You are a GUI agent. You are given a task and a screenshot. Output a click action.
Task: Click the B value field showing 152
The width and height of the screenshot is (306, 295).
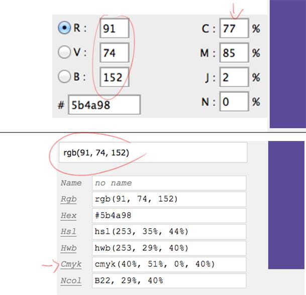115,77
